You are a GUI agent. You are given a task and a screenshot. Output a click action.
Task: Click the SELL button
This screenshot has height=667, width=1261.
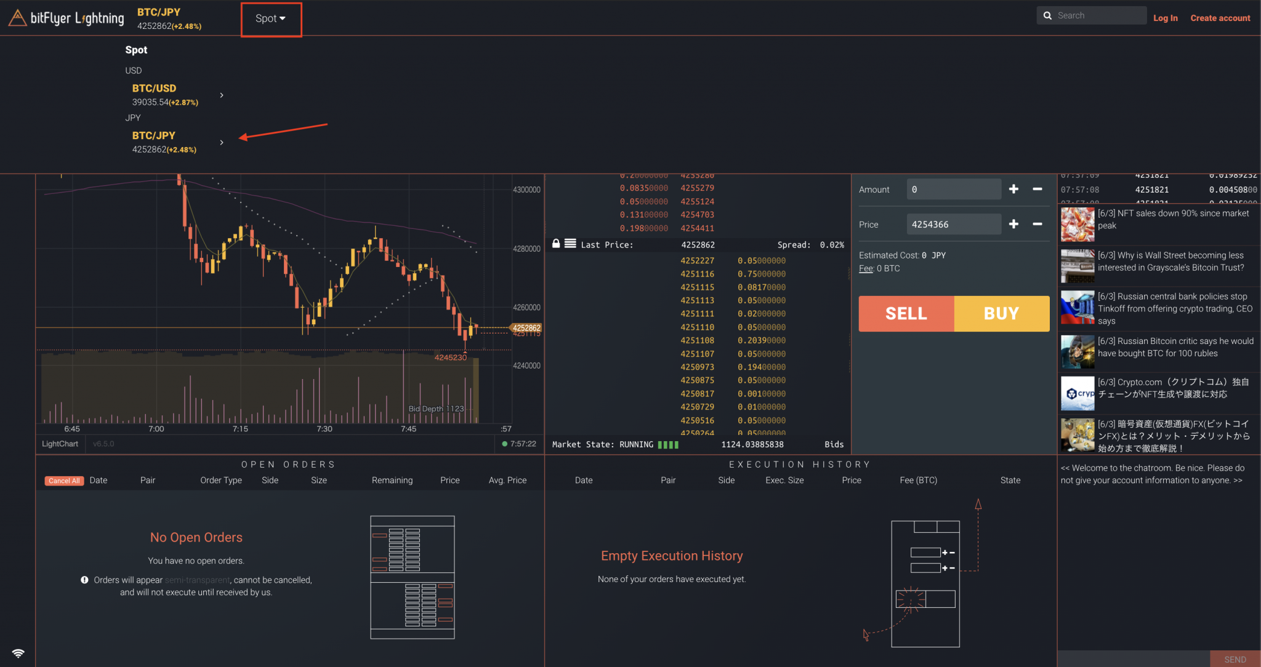click(x=905, y=313)
